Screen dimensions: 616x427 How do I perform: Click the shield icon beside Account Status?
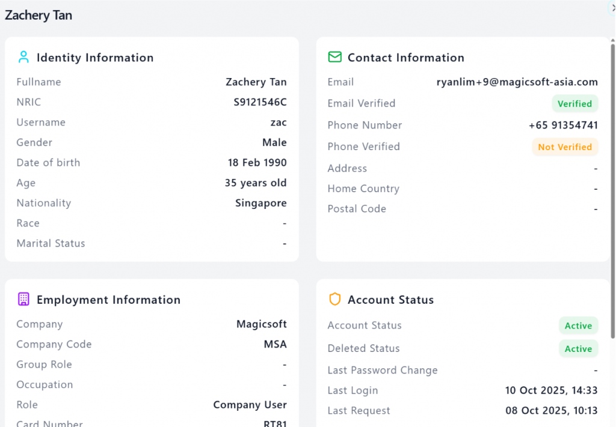pyautogui.click(x=334, y=299)
